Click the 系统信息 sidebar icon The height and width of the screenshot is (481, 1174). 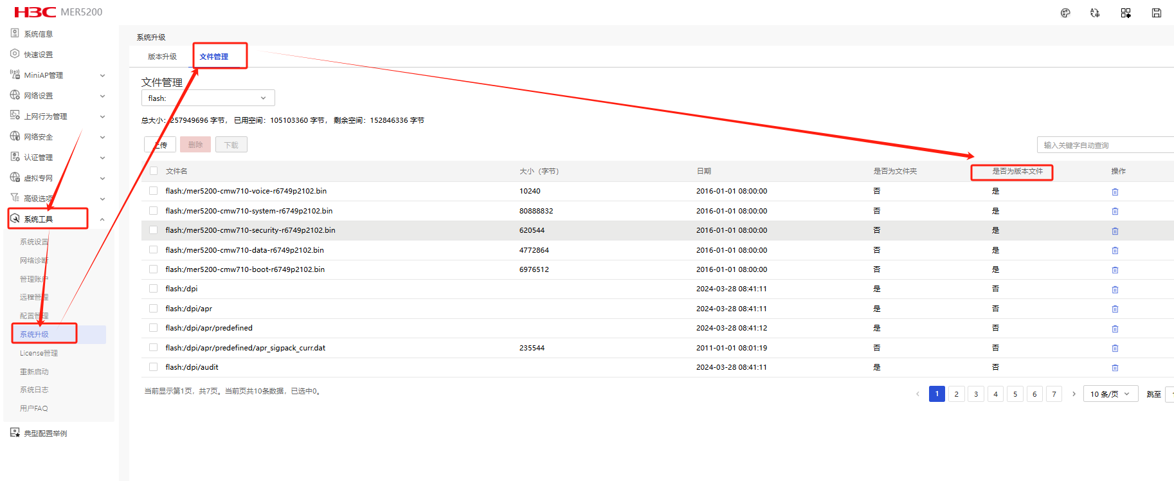click(15, 33)
